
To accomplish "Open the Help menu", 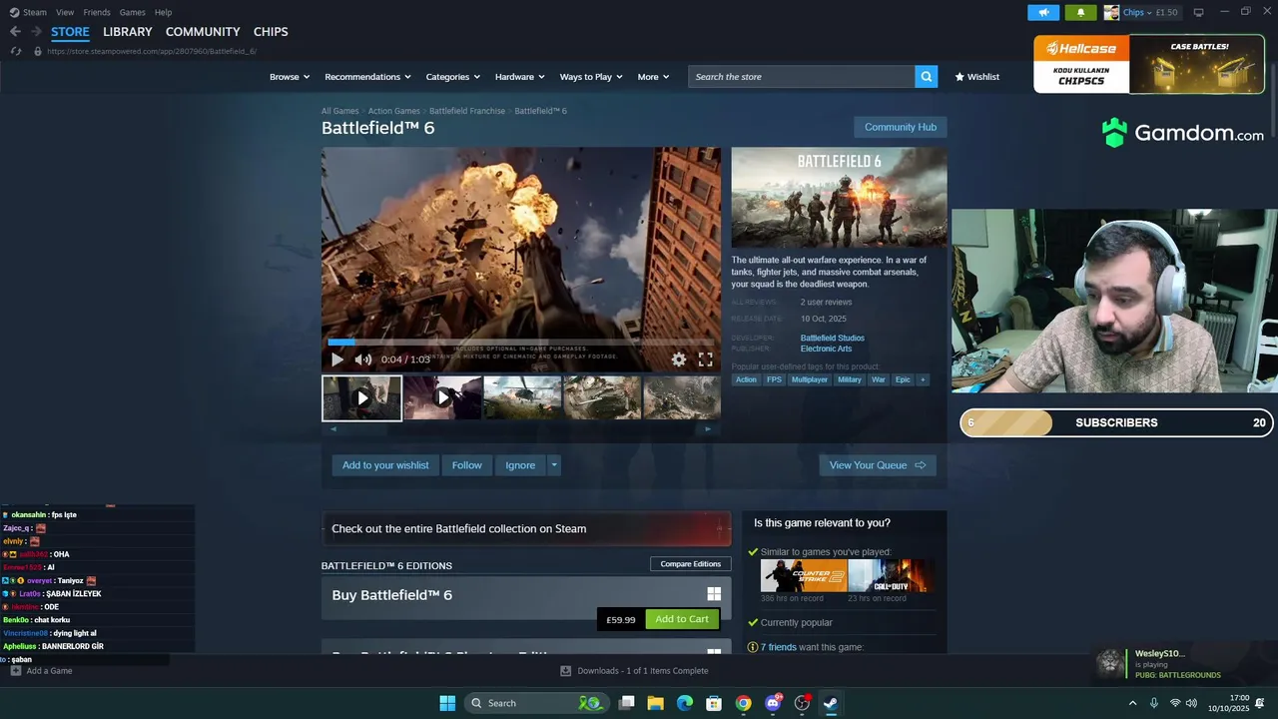I will (x=163, y=12).
